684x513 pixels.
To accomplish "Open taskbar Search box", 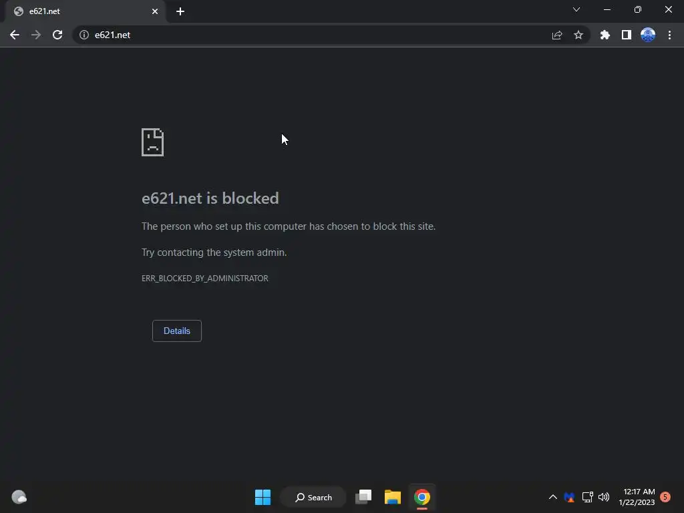I will click(314, 497).
